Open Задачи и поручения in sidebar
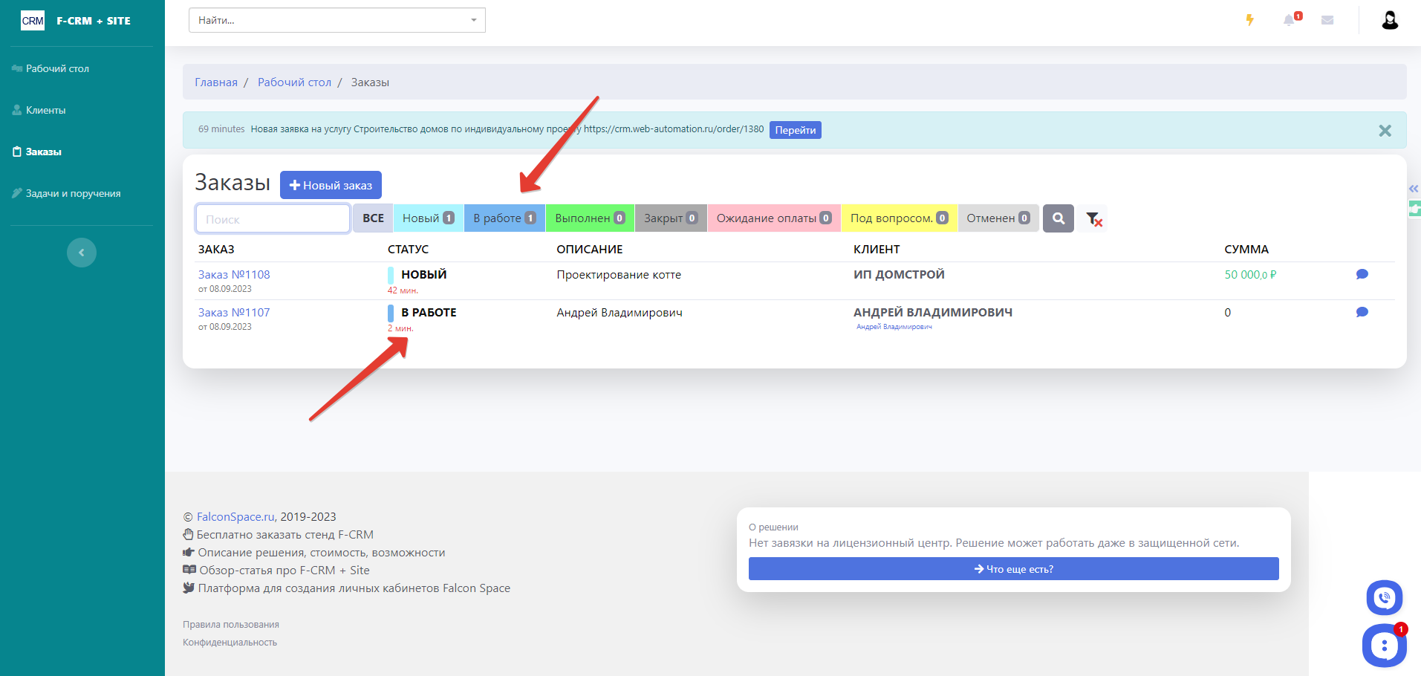The height and width of the screenshot is (676, 1421). 73,193
